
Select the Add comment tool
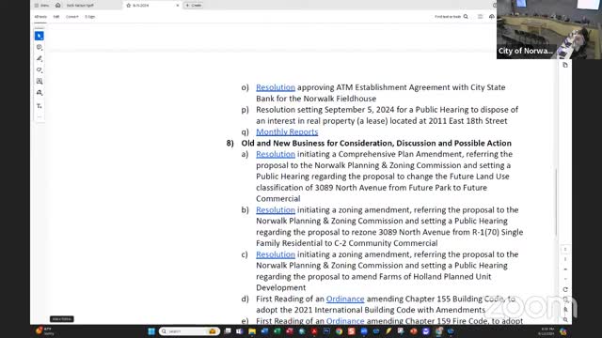click(x=40, y=47)
